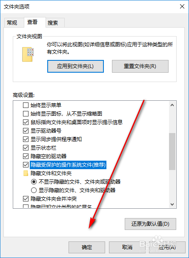Click the folder view icon

(x=28, y=54)
